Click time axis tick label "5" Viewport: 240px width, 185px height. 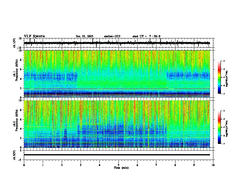click(x=118, y=165)
